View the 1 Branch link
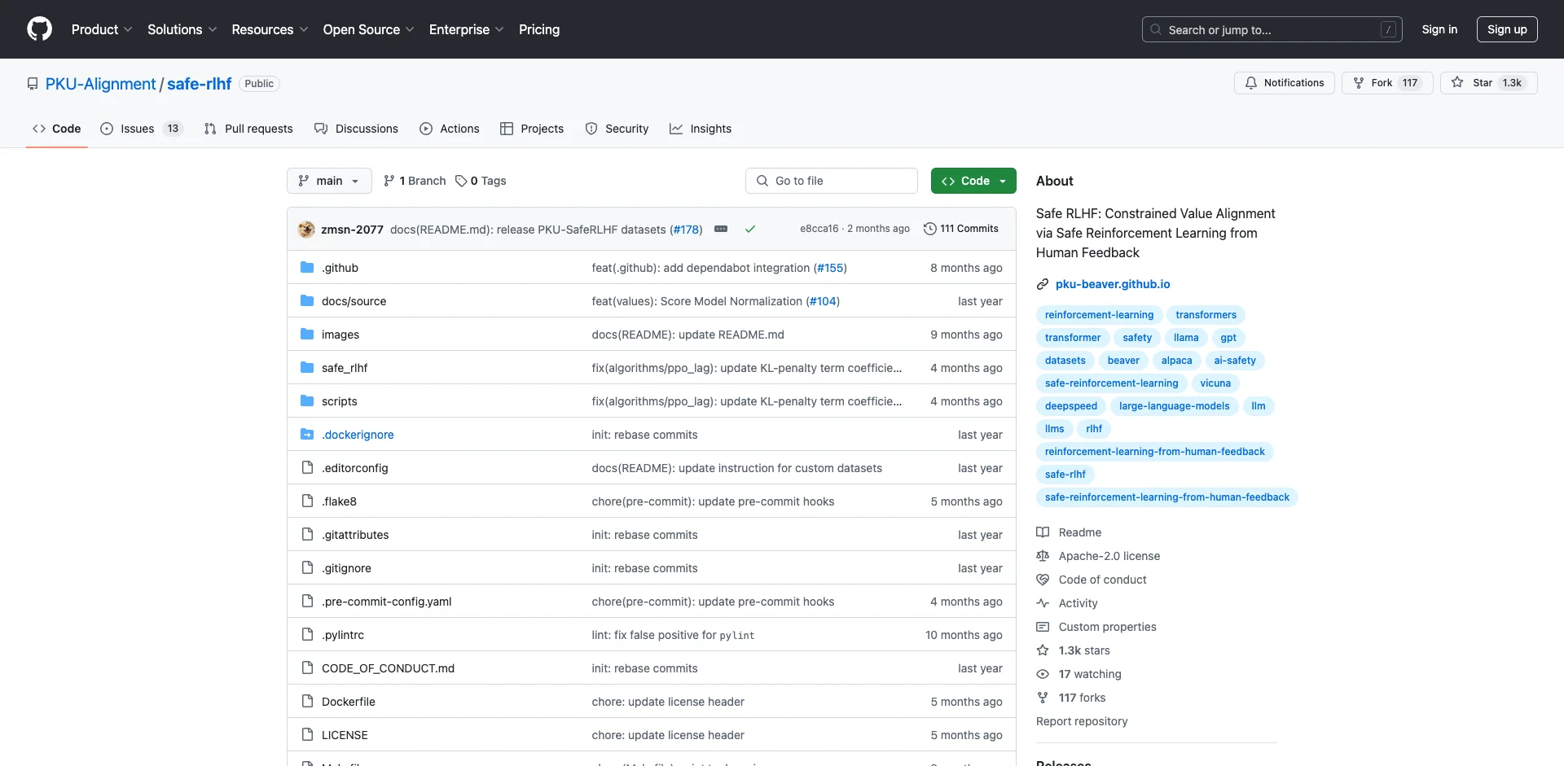Viewport: 1564px width, 766px height. coord(415,181)
